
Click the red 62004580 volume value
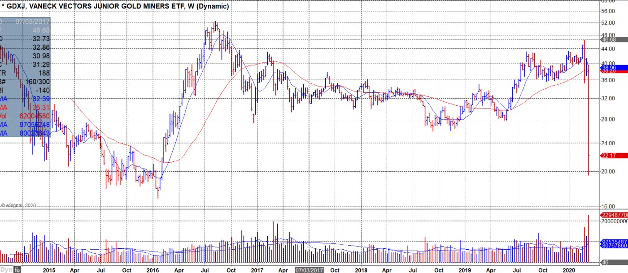[34, 116]
